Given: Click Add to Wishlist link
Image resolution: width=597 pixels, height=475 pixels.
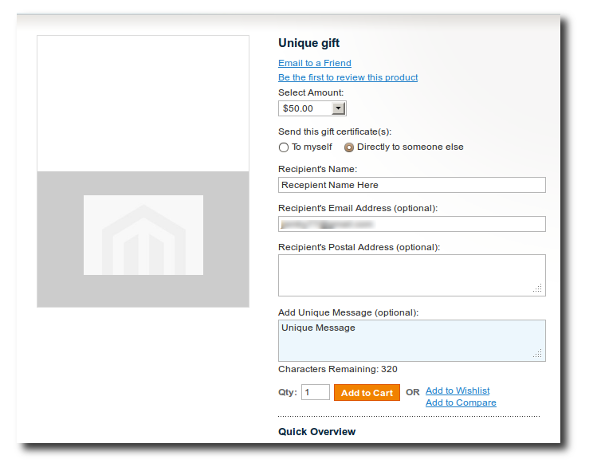Looking at the screenshot, I should 458,391.
